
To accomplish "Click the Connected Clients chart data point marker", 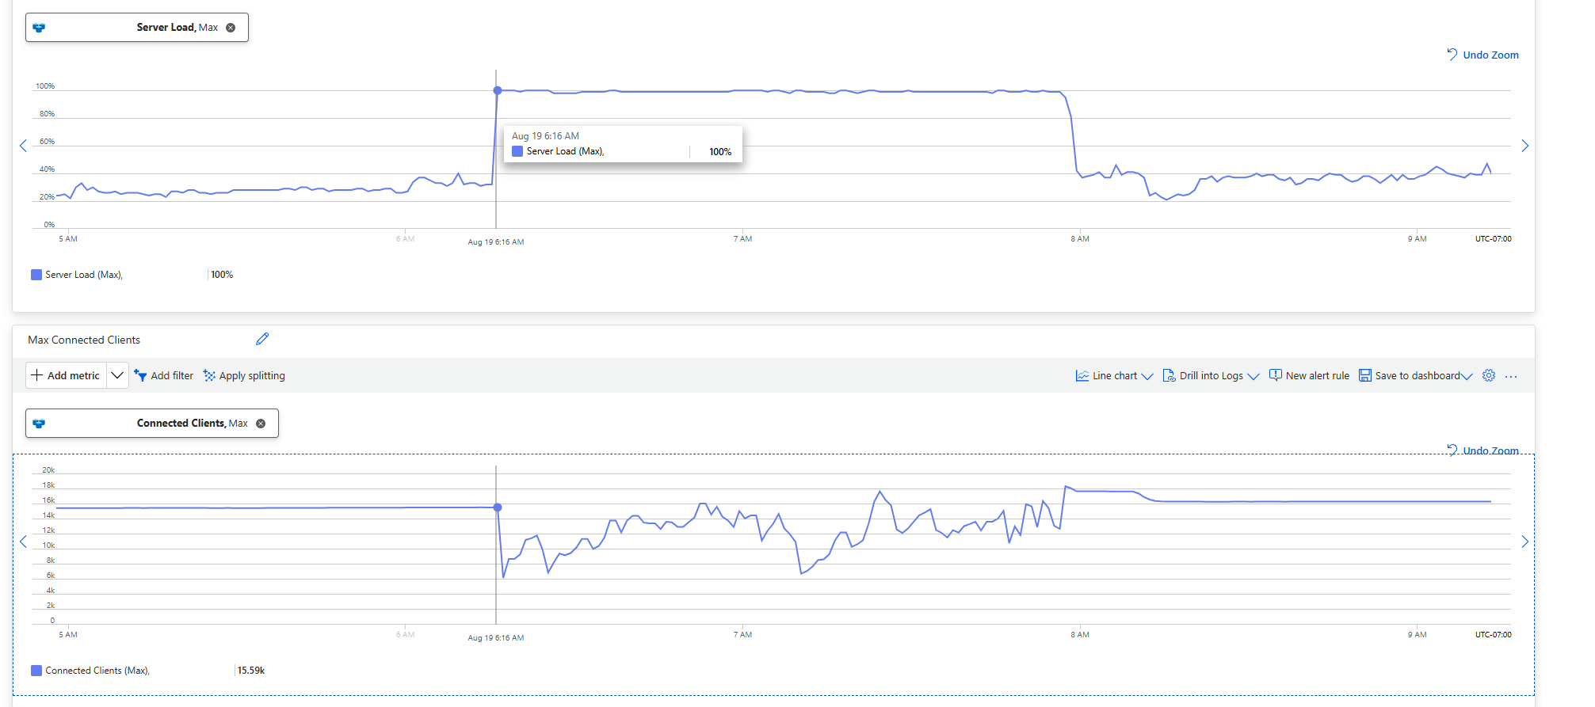I will click(x=498, y=507).
